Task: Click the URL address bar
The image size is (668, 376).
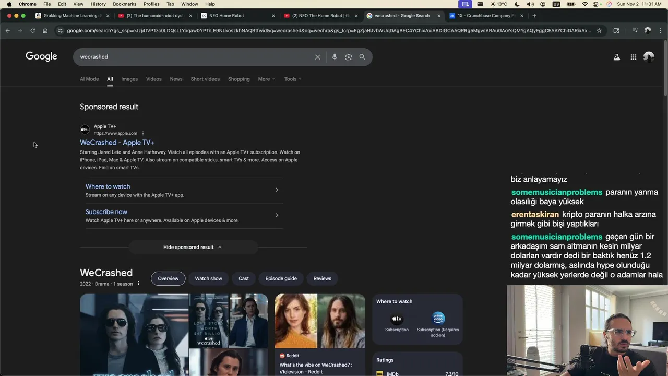Action: point(329,31)
